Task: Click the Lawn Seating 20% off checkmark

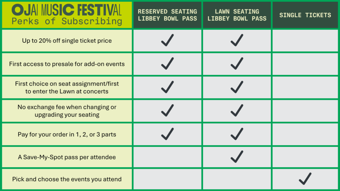Action: tap(237, 40)
